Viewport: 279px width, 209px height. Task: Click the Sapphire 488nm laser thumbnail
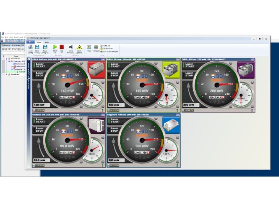171,125
